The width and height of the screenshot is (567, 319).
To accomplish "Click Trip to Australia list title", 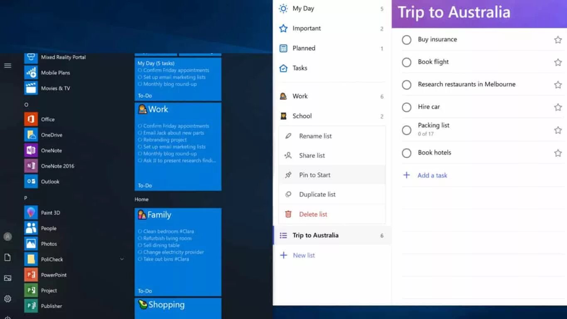I will pyautogui.click(x=454, y=12).
